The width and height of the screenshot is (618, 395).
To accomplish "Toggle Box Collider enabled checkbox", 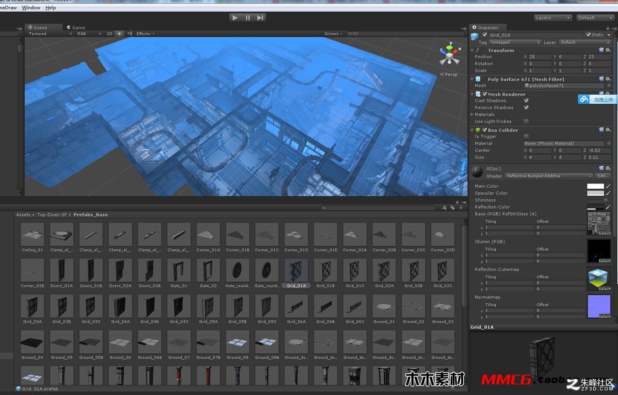I will pos(485,130).
